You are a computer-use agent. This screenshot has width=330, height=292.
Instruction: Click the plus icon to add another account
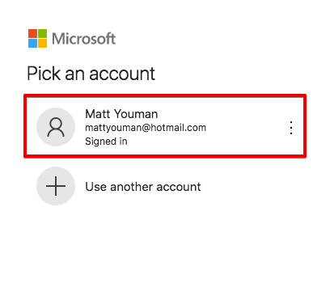[56, 186]
